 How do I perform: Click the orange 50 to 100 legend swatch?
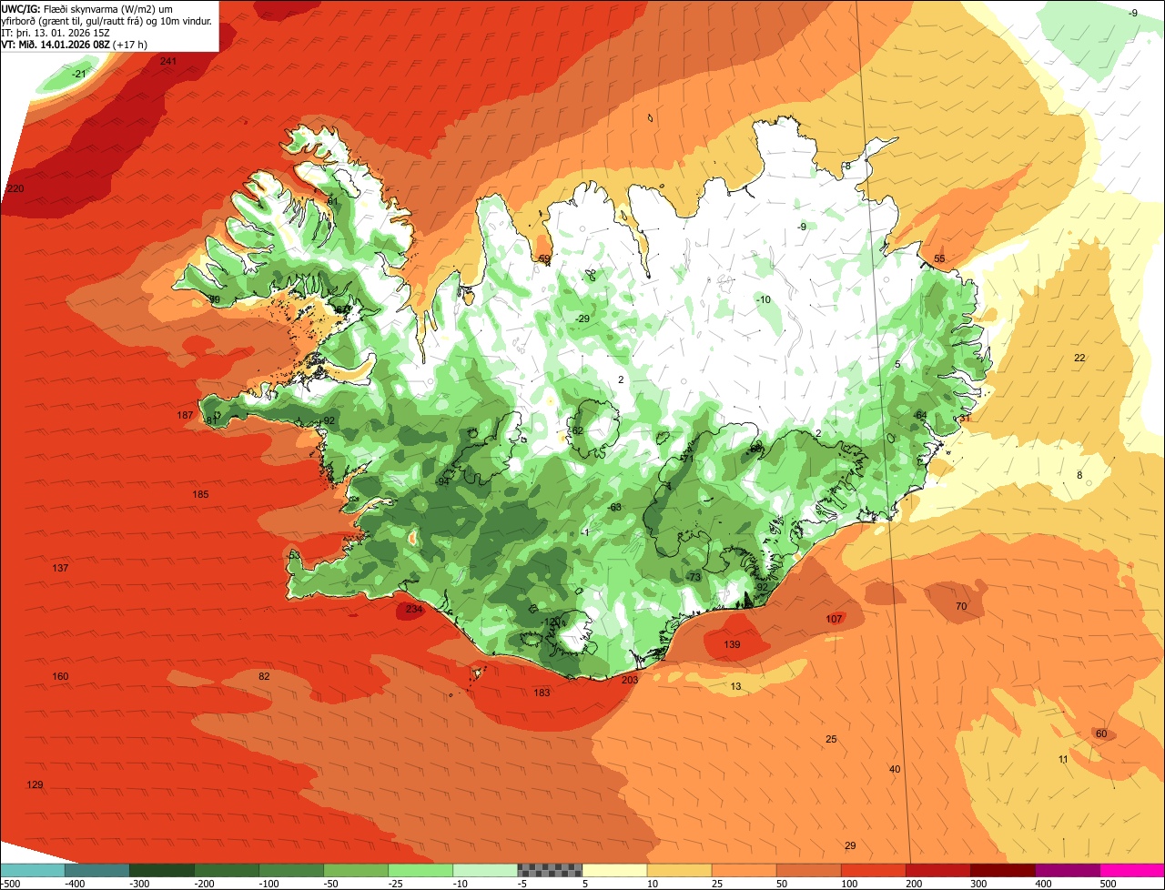[808, 870]
